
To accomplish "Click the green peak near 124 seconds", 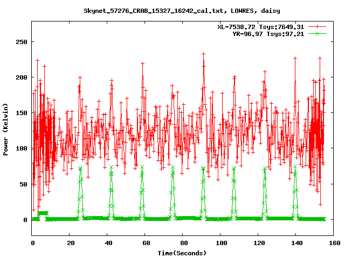I will tap(265, 168).
